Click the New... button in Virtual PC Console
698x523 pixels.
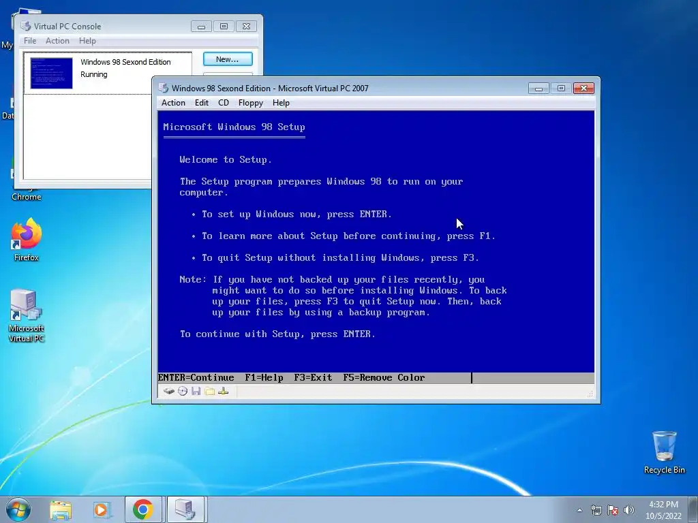[x=228, y=59]
